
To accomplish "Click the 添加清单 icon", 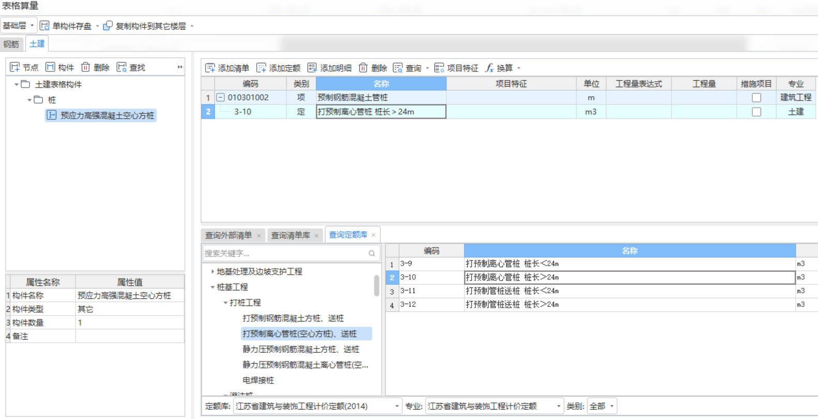I will tap(210, 68).
